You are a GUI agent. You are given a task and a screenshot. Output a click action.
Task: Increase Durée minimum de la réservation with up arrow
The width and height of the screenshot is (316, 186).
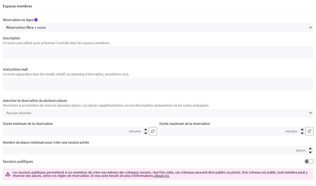[x=146, y=129]
